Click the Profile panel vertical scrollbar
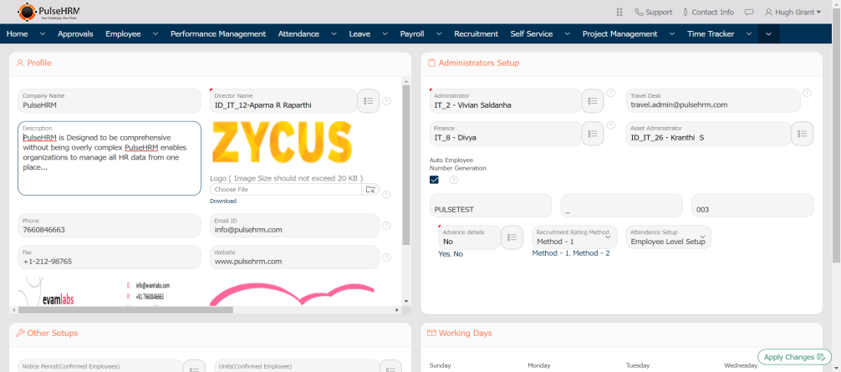The width and height of the screenshot is (841, 372). tap(406, 167)
